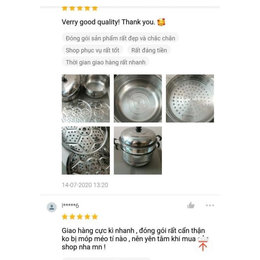The image size is (260, 260).
Task: Select the tag 'Rất đáng tiền'
Action: [x=149, y=50]
